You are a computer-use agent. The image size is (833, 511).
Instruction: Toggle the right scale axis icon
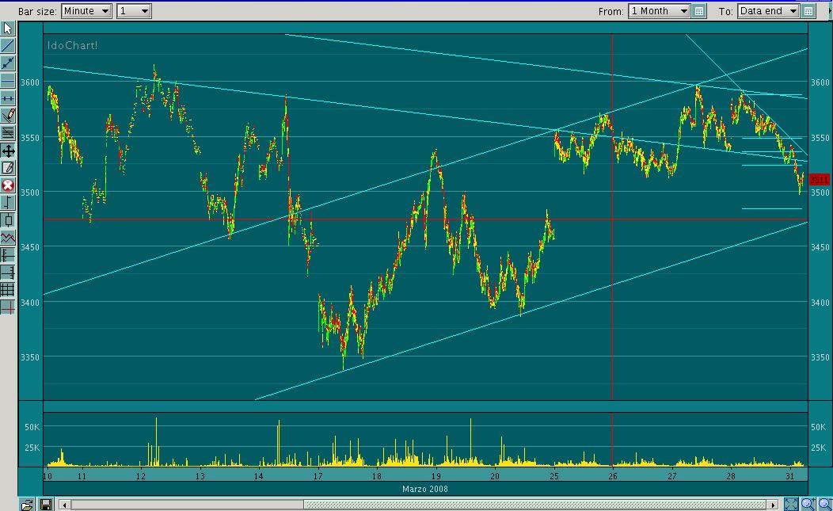tap(8, 273)
